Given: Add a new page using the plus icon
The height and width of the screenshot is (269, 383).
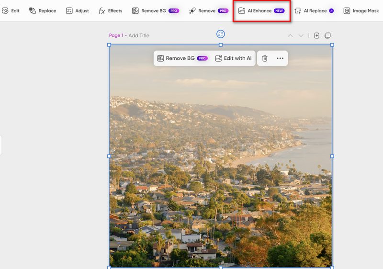Looking at the screenshot, I should pyautogui.click(x=316, y=35).
